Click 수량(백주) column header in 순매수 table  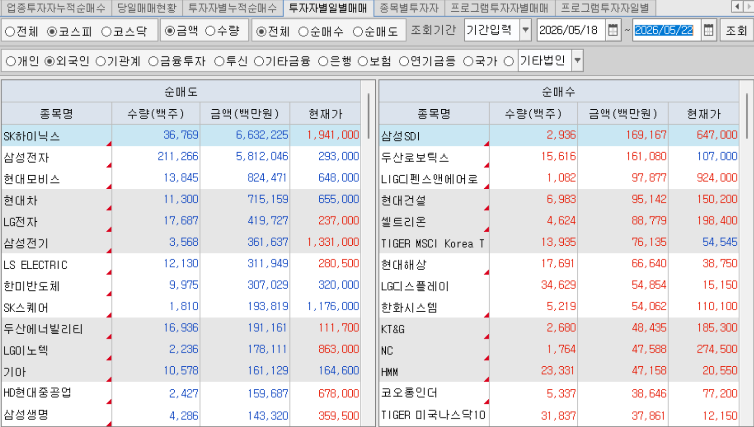coord(533,113)
